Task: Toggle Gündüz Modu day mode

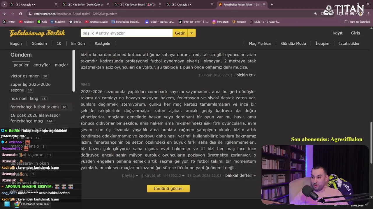Action: coord(293,44)
